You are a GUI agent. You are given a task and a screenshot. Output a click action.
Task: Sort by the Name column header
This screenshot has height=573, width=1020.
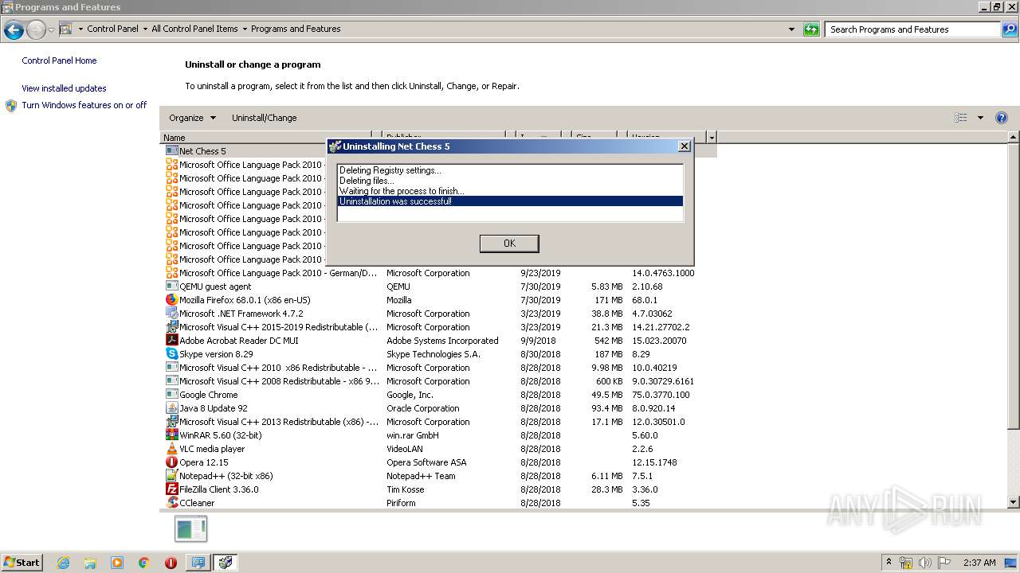267,138
